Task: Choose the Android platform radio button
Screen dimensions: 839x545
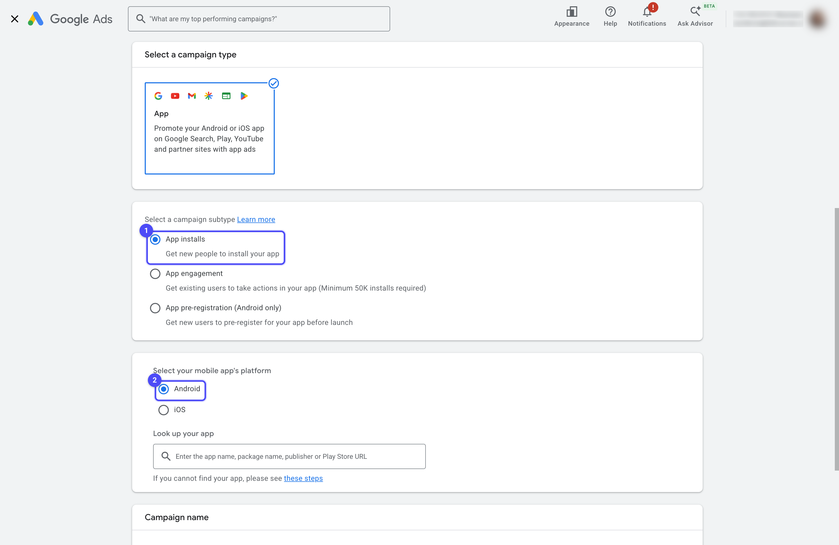Action: point(164,389)
